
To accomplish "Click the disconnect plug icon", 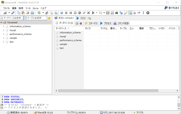I will coord(13,13).
